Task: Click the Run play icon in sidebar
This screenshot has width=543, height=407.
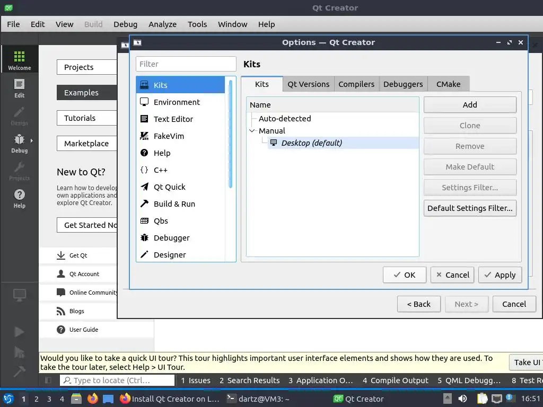Action: click(x=20, y=332)
